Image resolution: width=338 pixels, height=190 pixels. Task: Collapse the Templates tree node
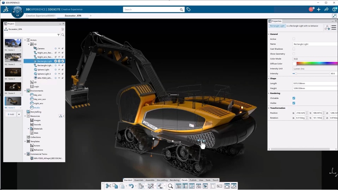click(x=25, y=141)
